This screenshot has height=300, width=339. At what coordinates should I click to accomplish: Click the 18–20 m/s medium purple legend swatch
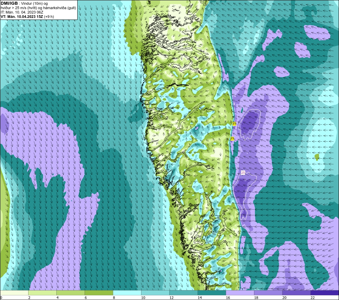click(x=268, y=293)
